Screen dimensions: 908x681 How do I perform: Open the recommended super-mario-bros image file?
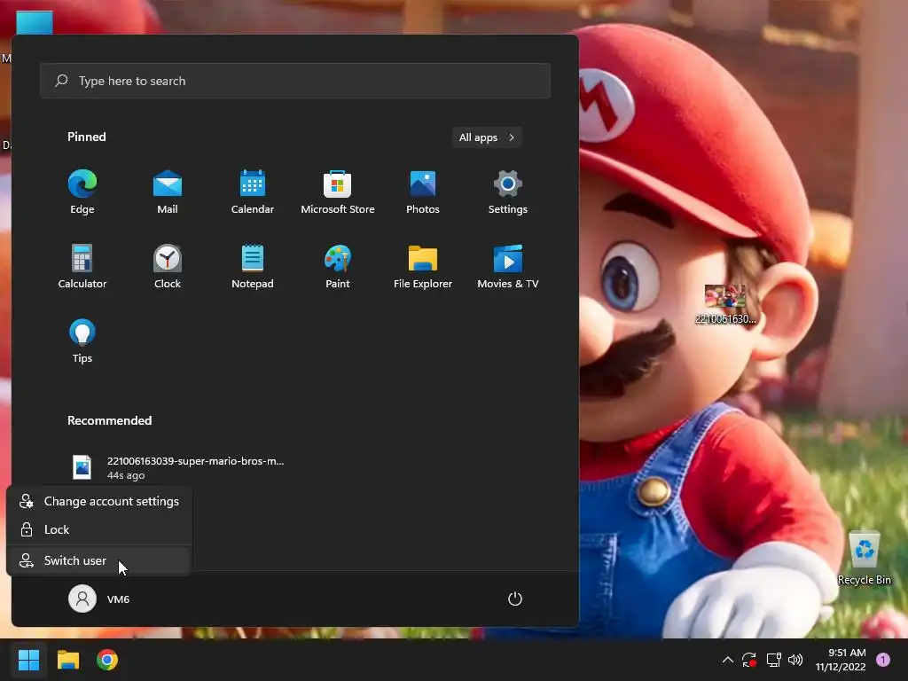[178, 467]
